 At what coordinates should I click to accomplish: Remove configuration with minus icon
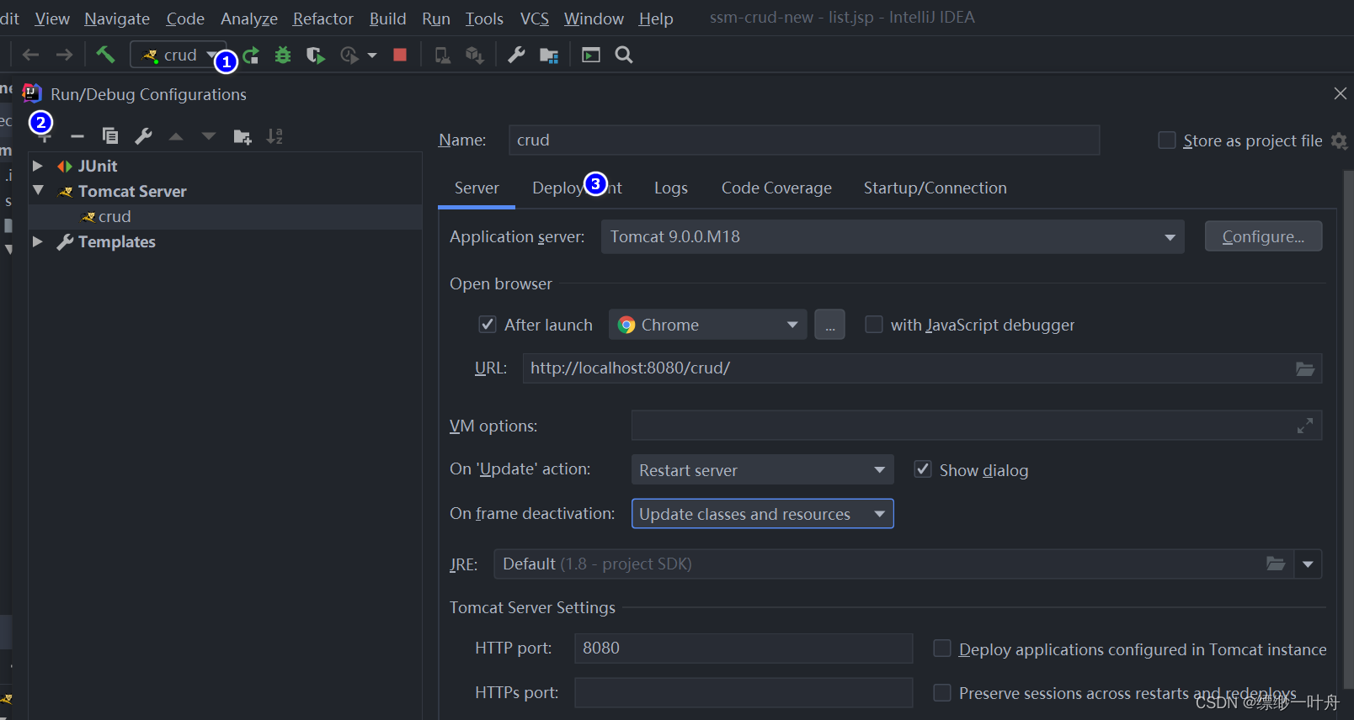pos(77,136)
